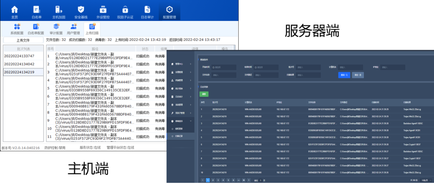Open the 审计配置 toolbar item
Image resolution: width=434 pixels, height=185 pixels.
point(56,29)
